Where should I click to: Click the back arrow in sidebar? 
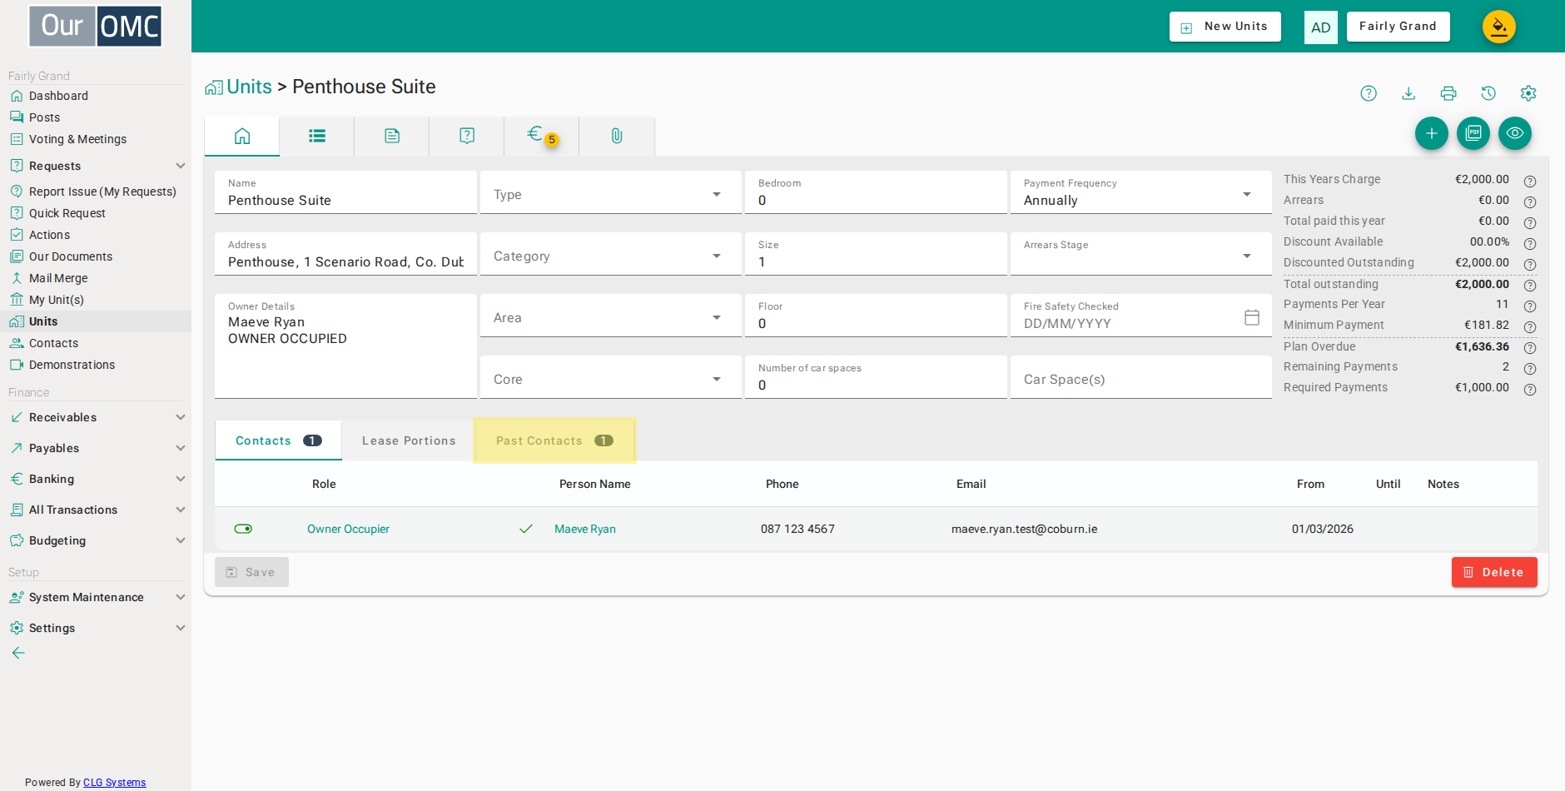point(18,653)
